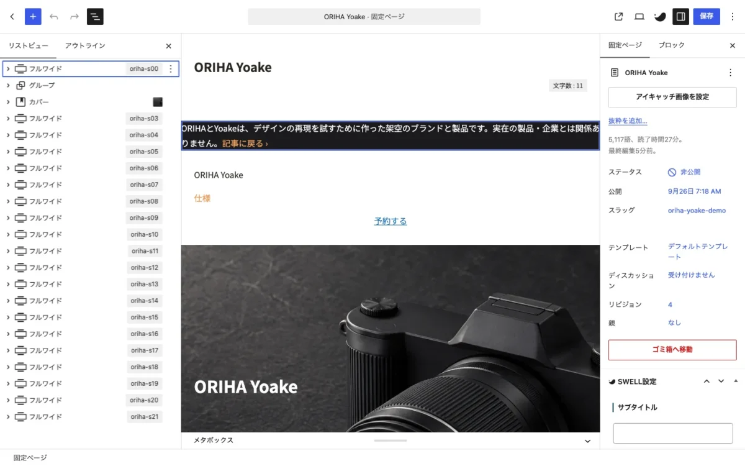Select the oriha-s19 フルワイド list row
The width and height of the screenshot is (745, 466).
(90, 383)
